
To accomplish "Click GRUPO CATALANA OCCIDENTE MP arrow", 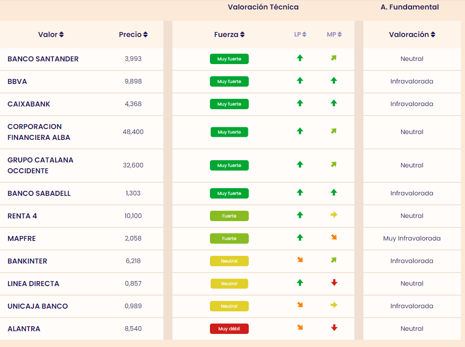I will [334, 164].
